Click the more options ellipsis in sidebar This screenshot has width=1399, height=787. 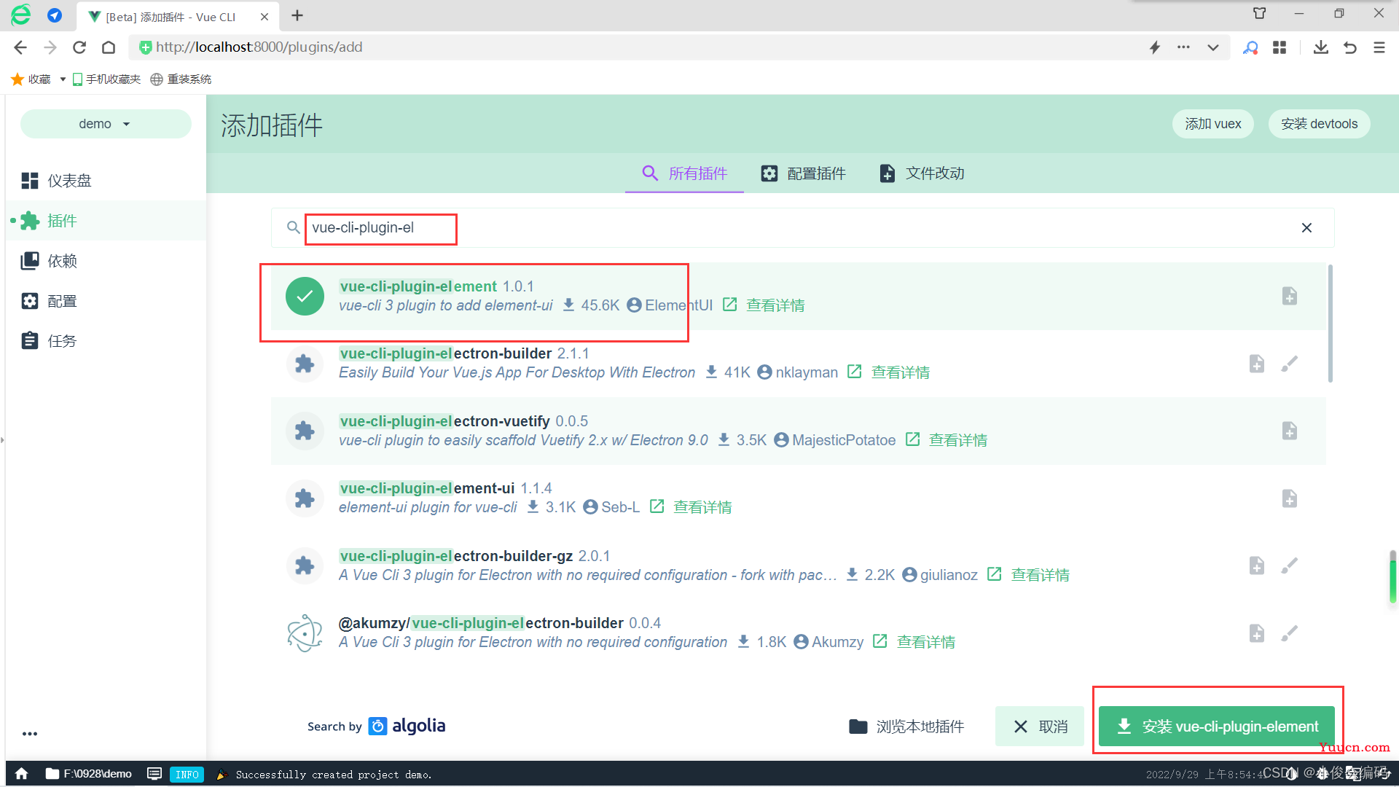click(x=30, y=734)
